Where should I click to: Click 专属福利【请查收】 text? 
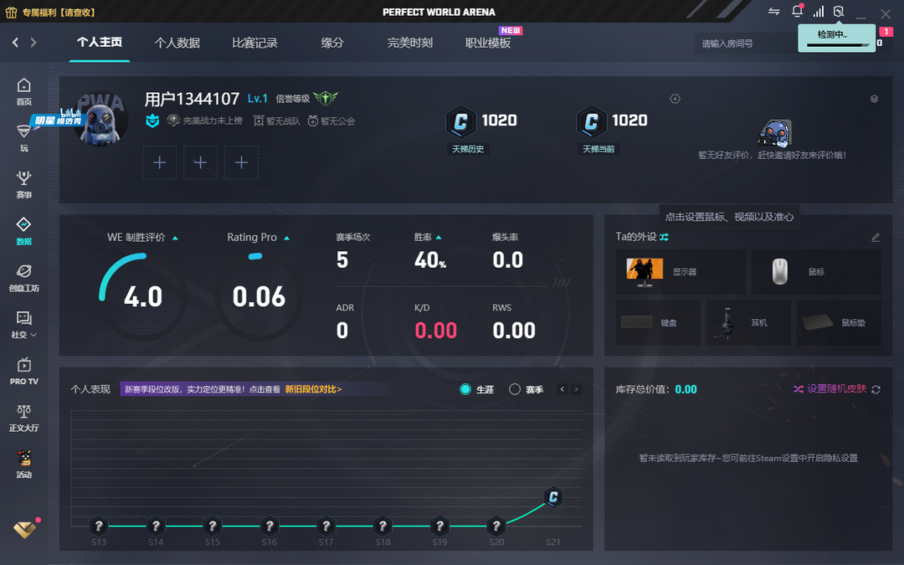tap(59, 12)
